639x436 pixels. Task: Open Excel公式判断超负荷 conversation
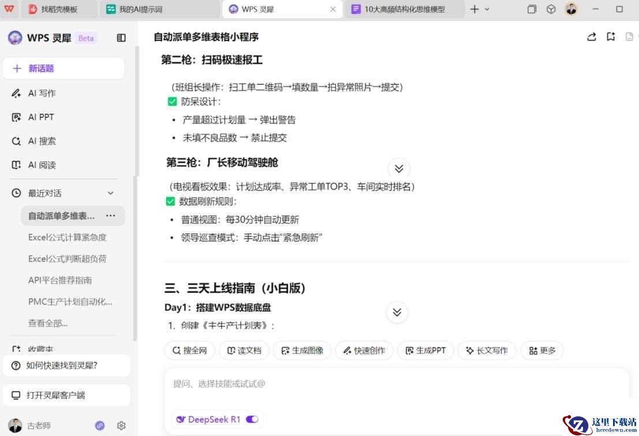[67, 259]
